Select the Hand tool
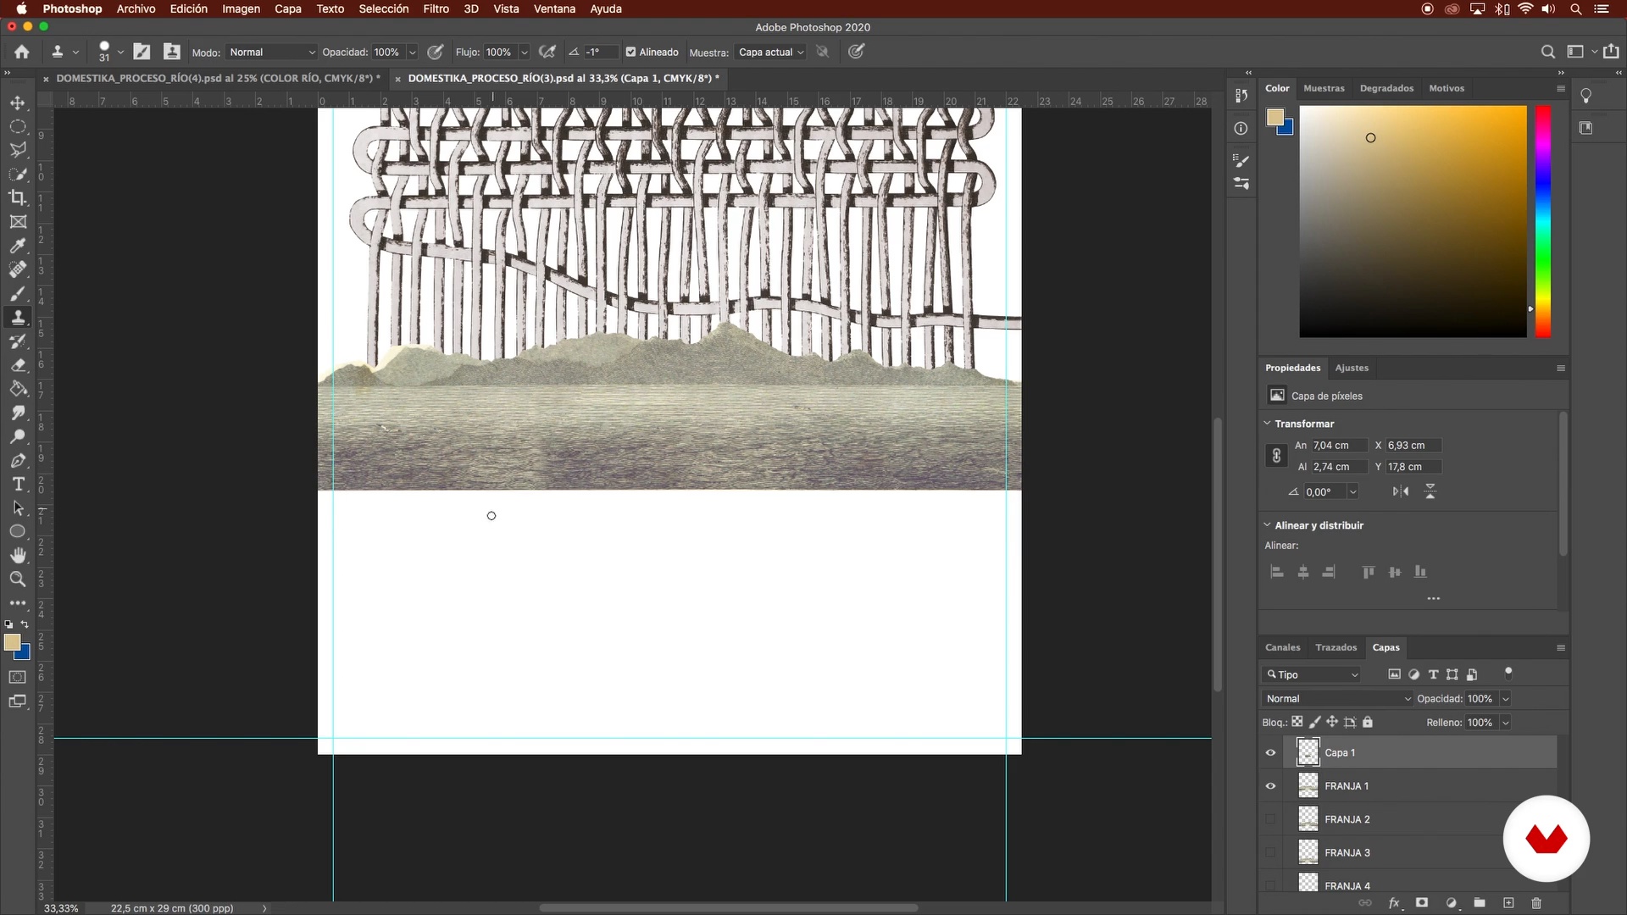This screenshot has width=1627, height=915. (18, 555)
